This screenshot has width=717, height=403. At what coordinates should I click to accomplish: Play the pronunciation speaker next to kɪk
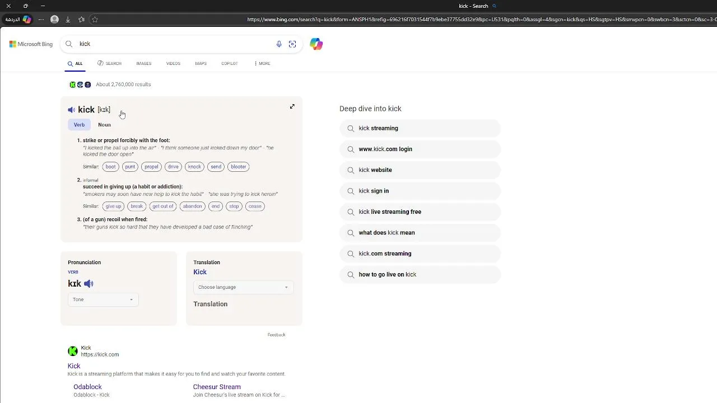pos(89,284)
